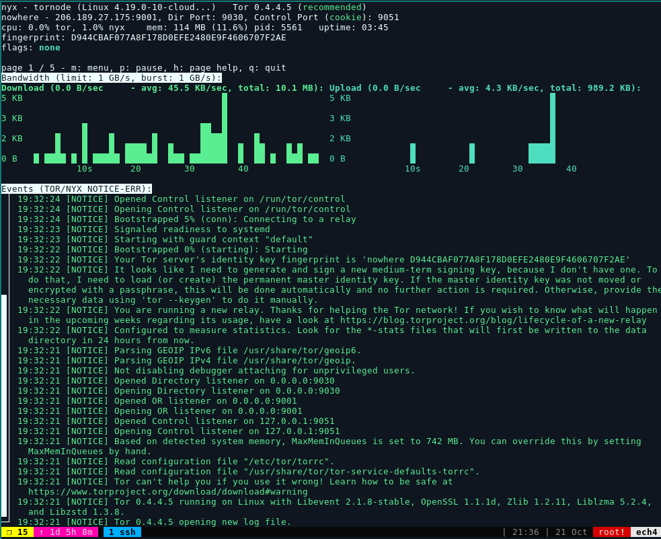Click the date '21 Oct' in the status bar
661x539 pixels.
coord(571,532)
